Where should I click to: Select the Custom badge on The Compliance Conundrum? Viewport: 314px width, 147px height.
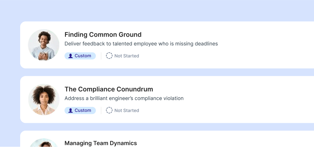(x=80, y=111)
